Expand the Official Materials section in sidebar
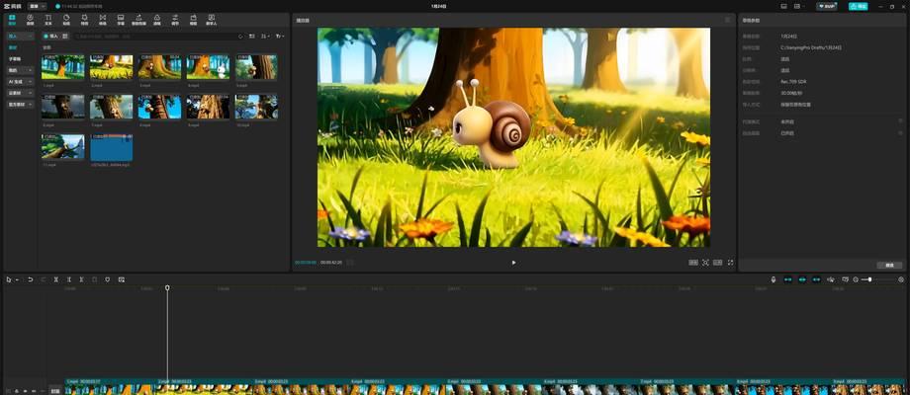The height and width of the screenshot is (395, 910). pyautogui.click(x=20, y=105)
